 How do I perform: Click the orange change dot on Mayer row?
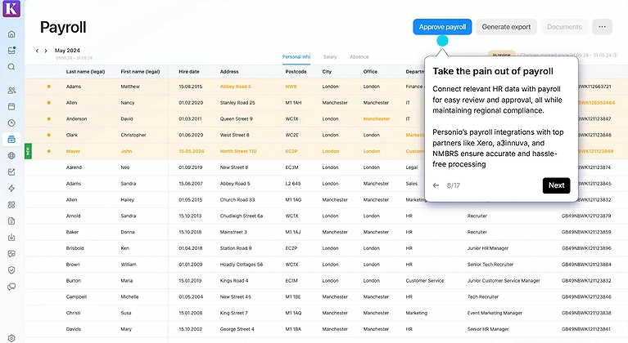(49, 151)
